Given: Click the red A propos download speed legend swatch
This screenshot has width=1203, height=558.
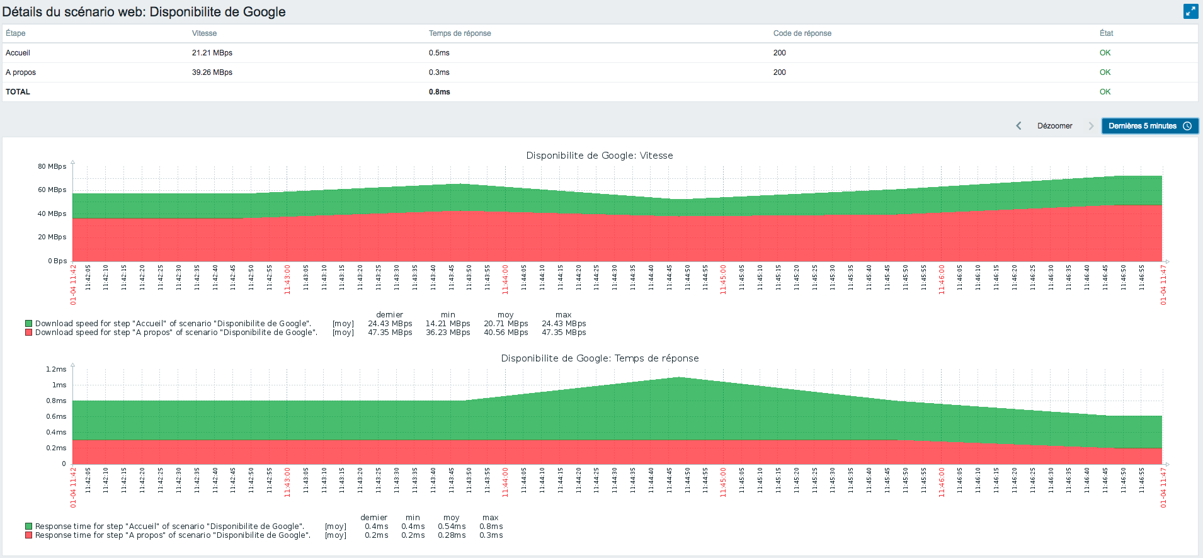Looking at the screenshot, I should tap(28, 333).
